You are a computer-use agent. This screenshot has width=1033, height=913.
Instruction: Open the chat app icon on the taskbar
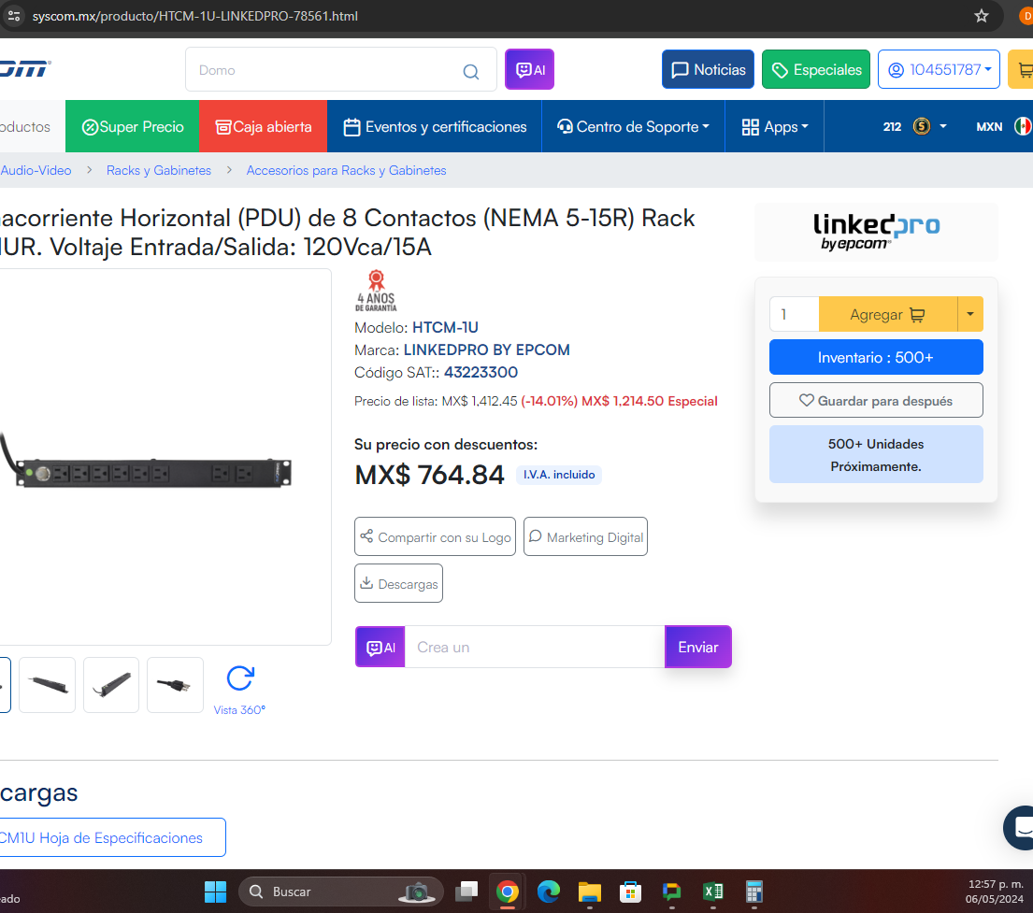click(671, 892)
